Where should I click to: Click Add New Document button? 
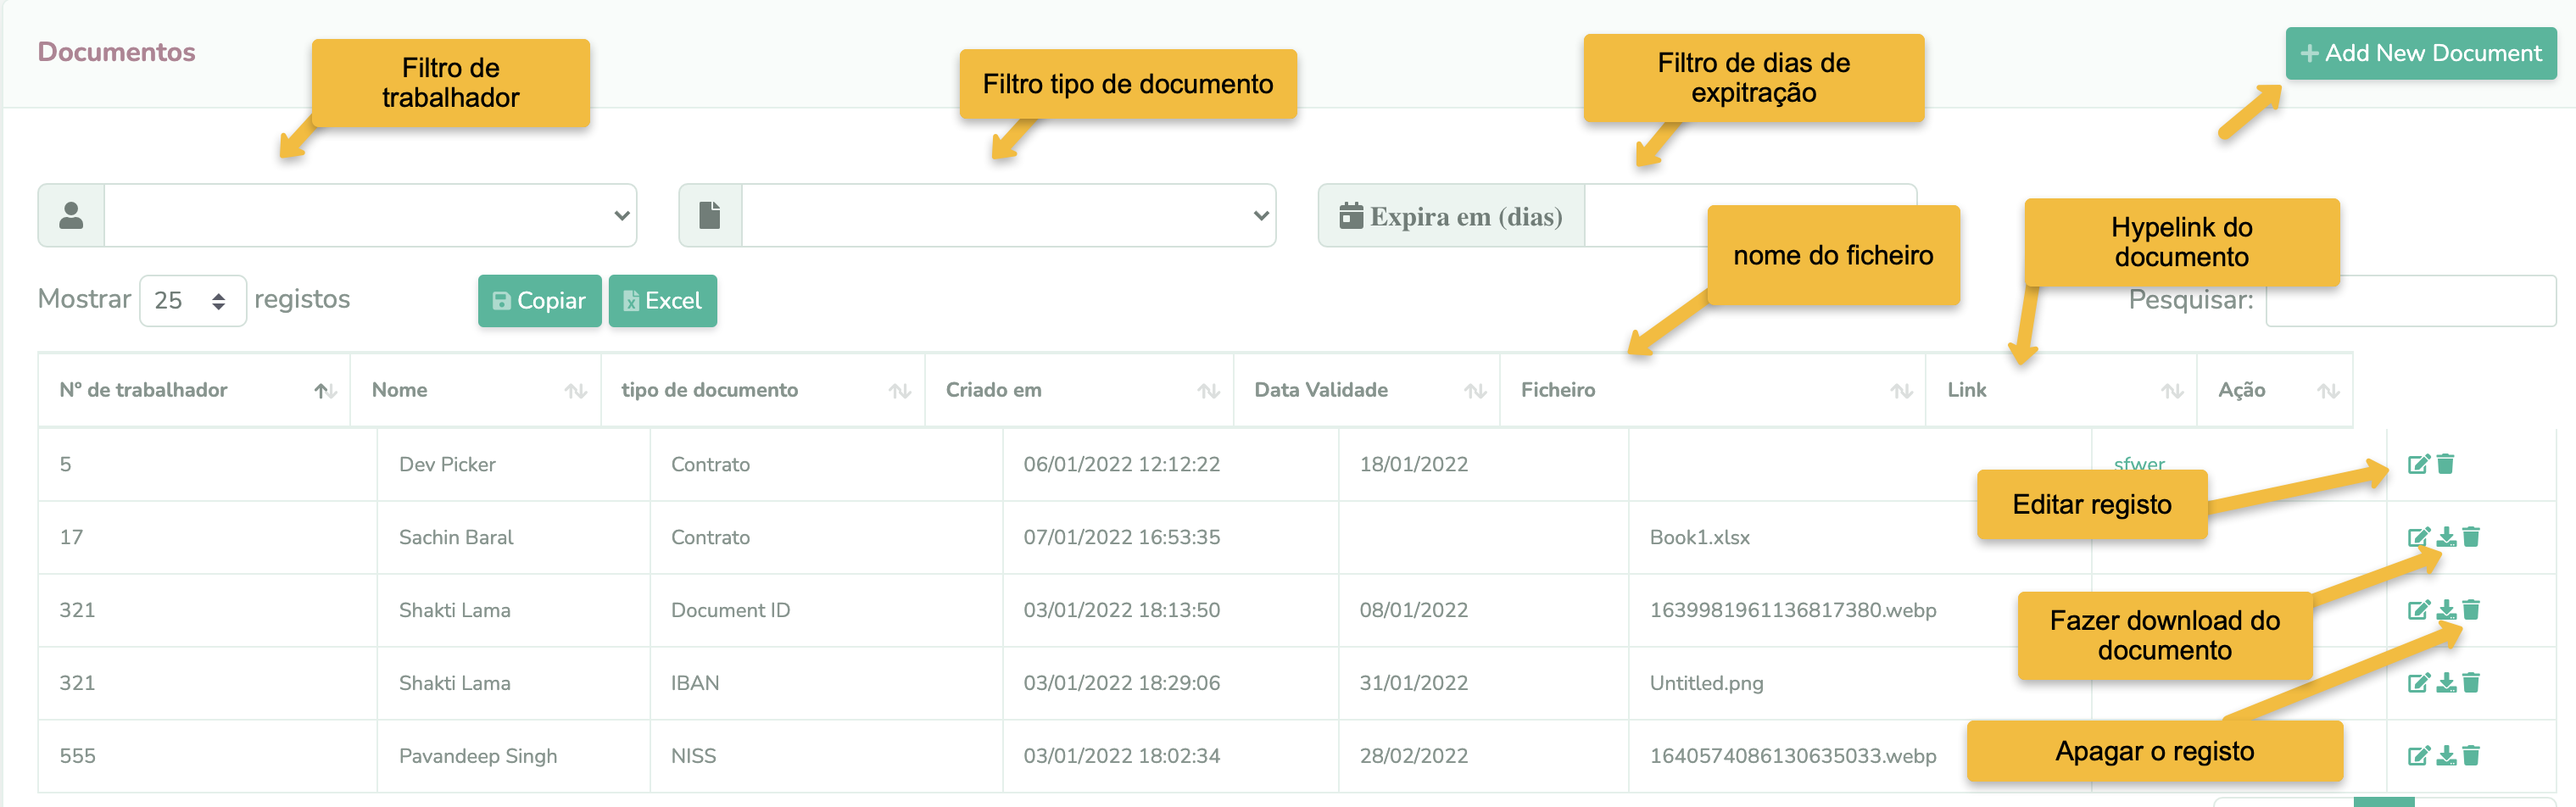pos(2421,53)
